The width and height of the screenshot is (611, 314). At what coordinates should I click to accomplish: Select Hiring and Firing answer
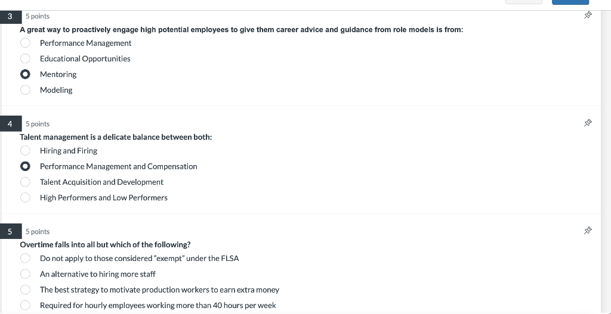[x=25, y=151]
